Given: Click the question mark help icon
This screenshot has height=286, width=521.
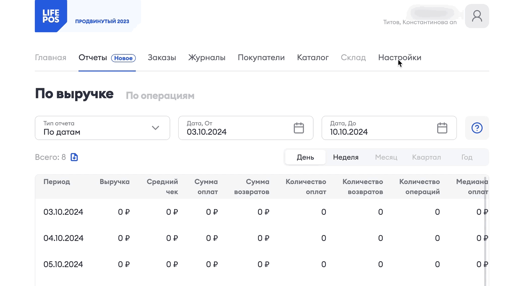Looking at the screenshot, I should click(x=477, y=128).
